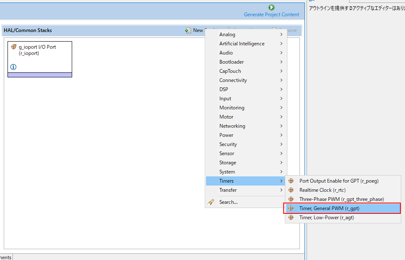Click the purple bar under g_ioport block

pyautogui.click(x=40, y=75)
